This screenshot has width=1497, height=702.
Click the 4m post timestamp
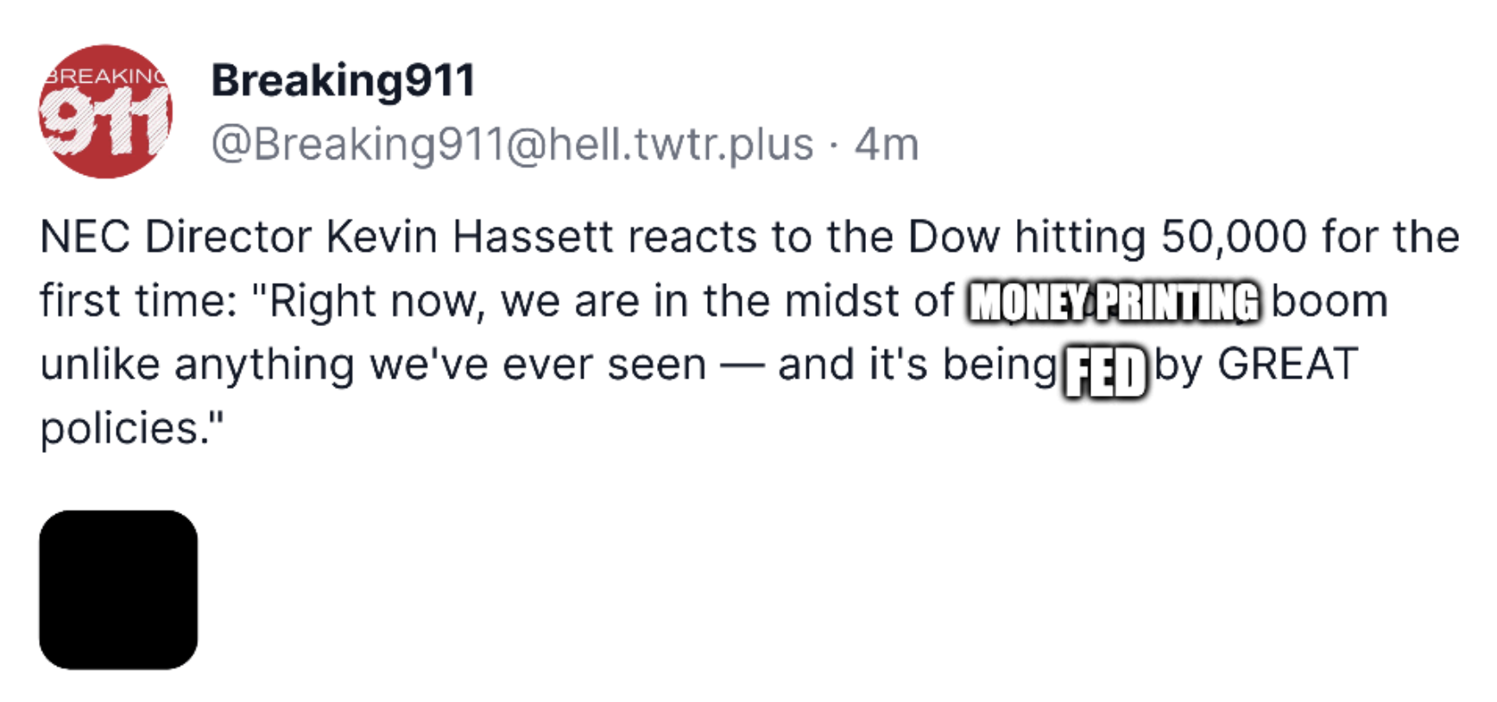click(x=887, y=144)
